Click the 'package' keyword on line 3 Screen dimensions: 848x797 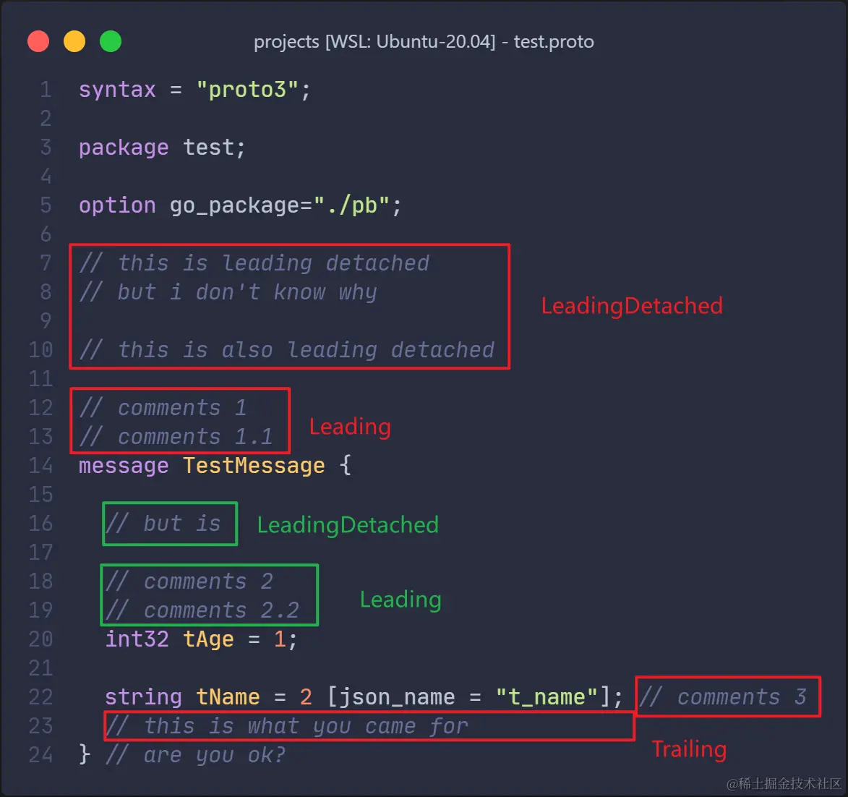point(124,148)
